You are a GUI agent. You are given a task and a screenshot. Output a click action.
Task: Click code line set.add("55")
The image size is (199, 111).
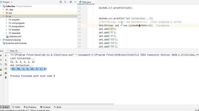click(x=108, y=47)
